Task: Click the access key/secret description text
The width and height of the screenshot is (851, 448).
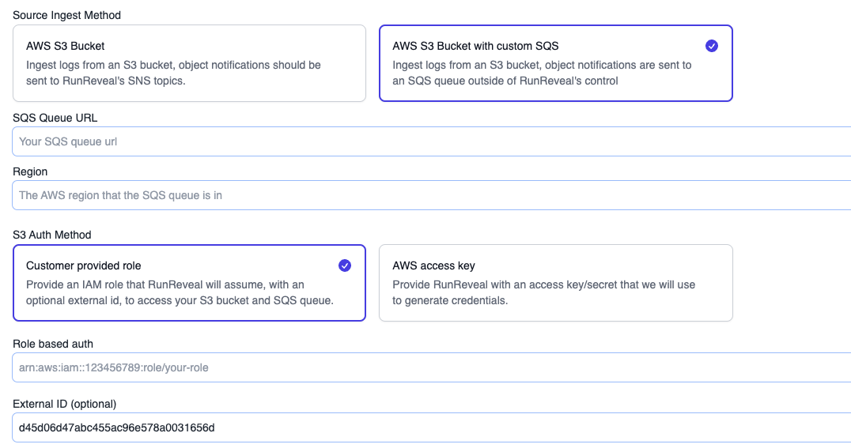Action: 543,292
